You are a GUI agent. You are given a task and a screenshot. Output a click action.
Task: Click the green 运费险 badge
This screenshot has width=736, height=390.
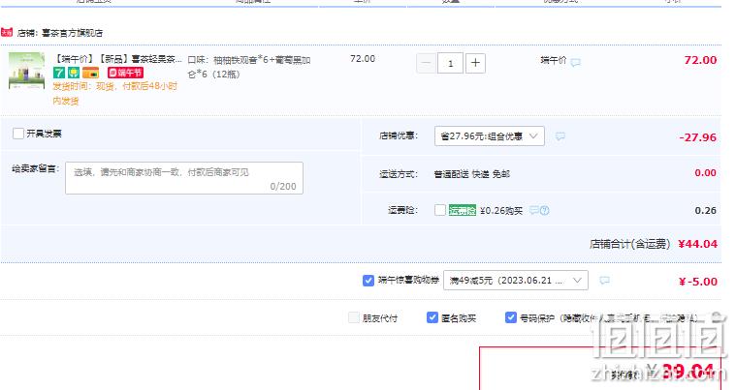[x=462, y=210]
